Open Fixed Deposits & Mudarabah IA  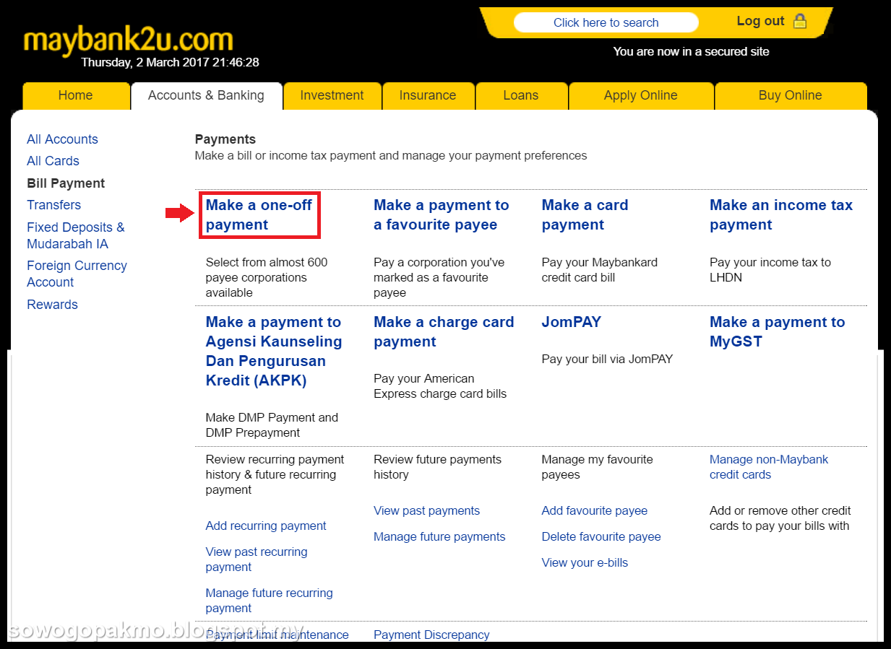coord(75,235)
